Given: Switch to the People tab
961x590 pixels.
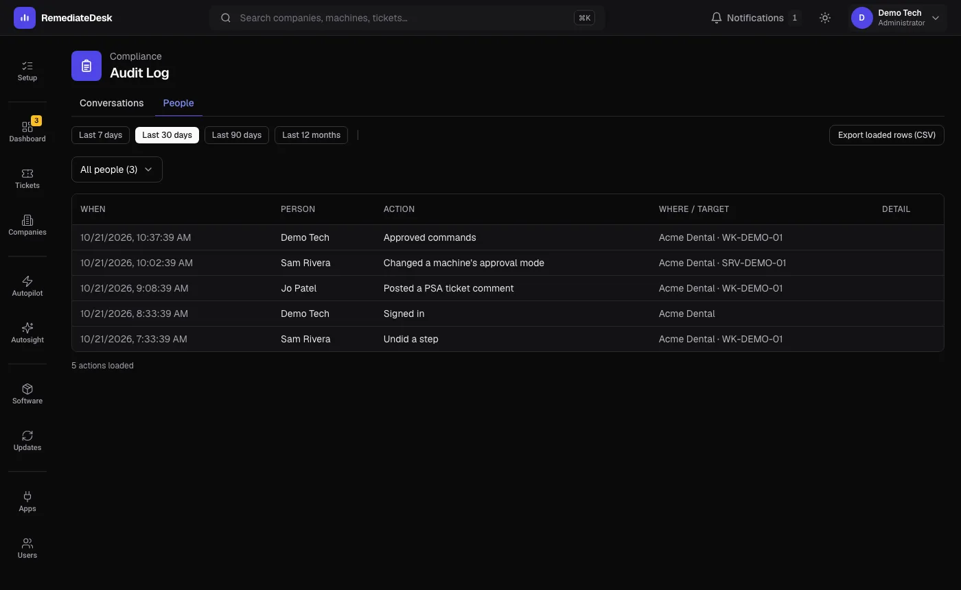Looking at the screenshot, I should click(178, 103).
